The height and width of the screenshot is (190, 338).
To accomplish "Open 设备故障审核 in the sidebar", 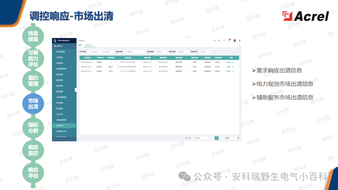I will pyautogui.click(x=61, y=69).
